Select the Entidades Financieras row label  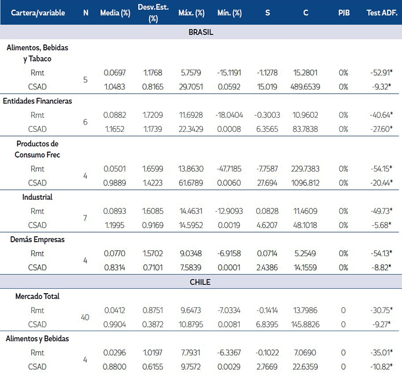click(38, 101)
